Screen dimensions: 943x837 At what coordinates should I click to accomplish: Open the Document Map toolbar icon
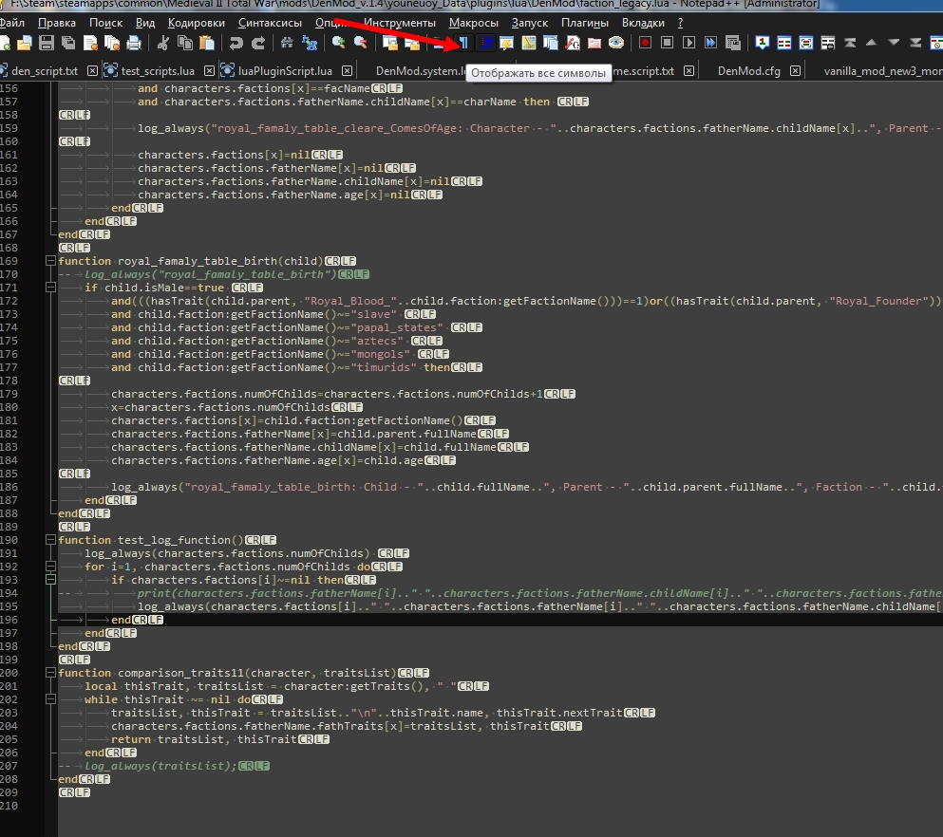pyautogui.click(x=529, y=43)
